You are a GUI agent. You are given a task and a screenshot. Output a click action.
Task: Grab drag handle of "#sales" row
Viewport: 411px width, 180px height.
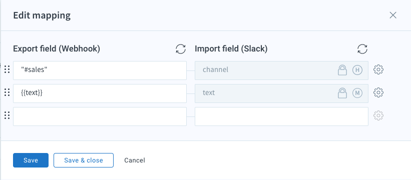coord(8,69)
